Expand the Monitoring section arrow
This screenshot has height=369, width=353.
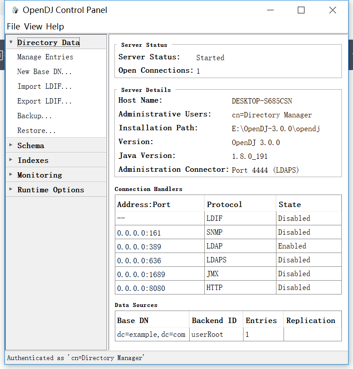(x=11, y=174)
